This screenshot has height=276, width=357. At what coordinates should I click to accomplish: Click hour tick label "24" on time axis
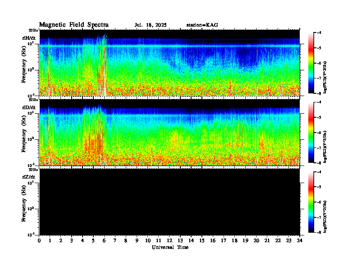coord(300,241)
